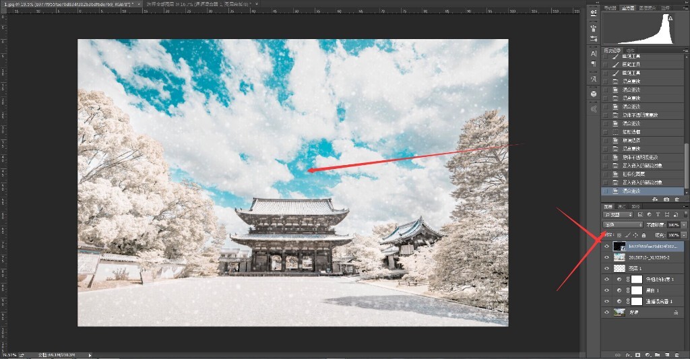Open the Histogram panel flyout menu
690x359 pixels.
click(x=685, y=8)
